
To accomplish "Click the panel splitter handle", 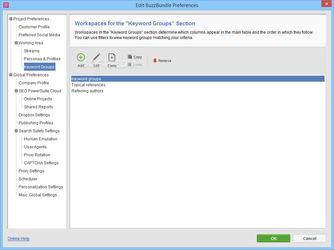I will pyautogui.click(x=68, y=121).
